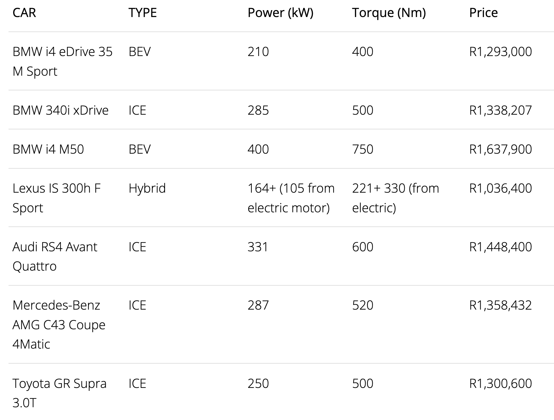Click the R1,293,000 price value
554x420 pixels.
coord(500,52)
